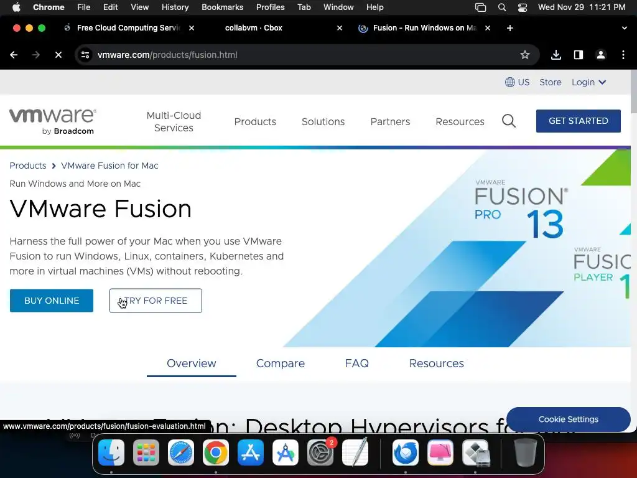Image resolution: width=637 pixels, height=478 pixels.
Task: Open Chrome profile avatar icon
Action: 600,55
